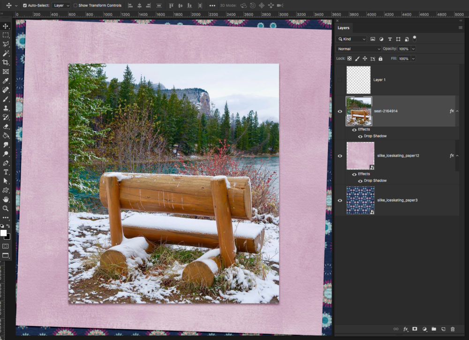Image resolution: width=469 pixels, height=340 pixels.
Task: Pick the Horizontal Type tool
Action: [6, 172]
